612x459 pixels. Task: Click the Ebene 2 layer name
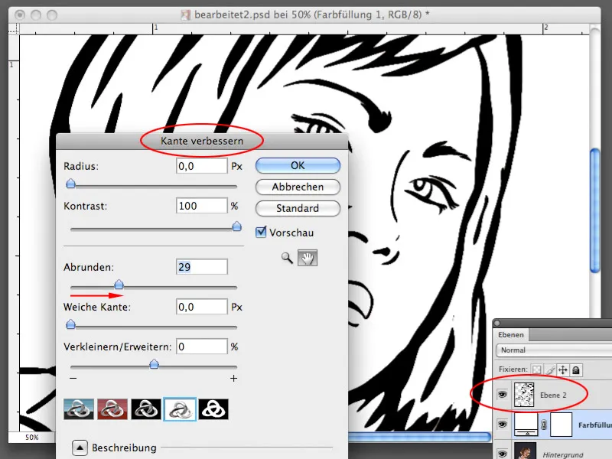(552, 395)
